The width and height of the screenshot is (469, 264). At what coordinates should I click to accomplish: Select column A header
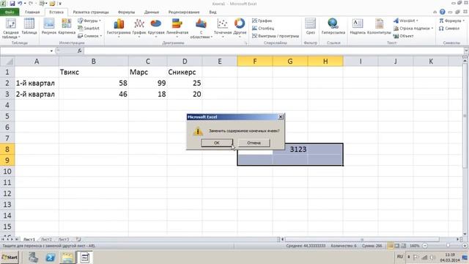[x=37, y=62]
